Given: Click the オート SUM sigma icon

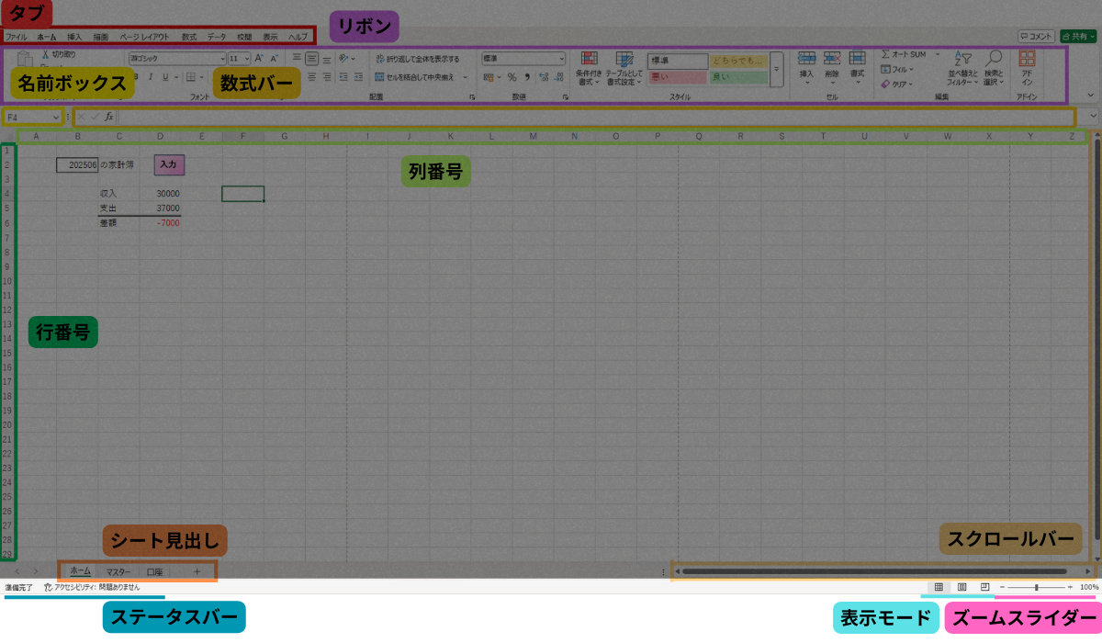Looking at the screenshot, I should click(x=886, y=54).
